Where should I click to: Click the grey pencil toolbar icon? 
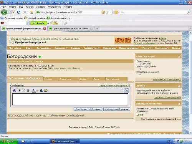click(65, 23)
